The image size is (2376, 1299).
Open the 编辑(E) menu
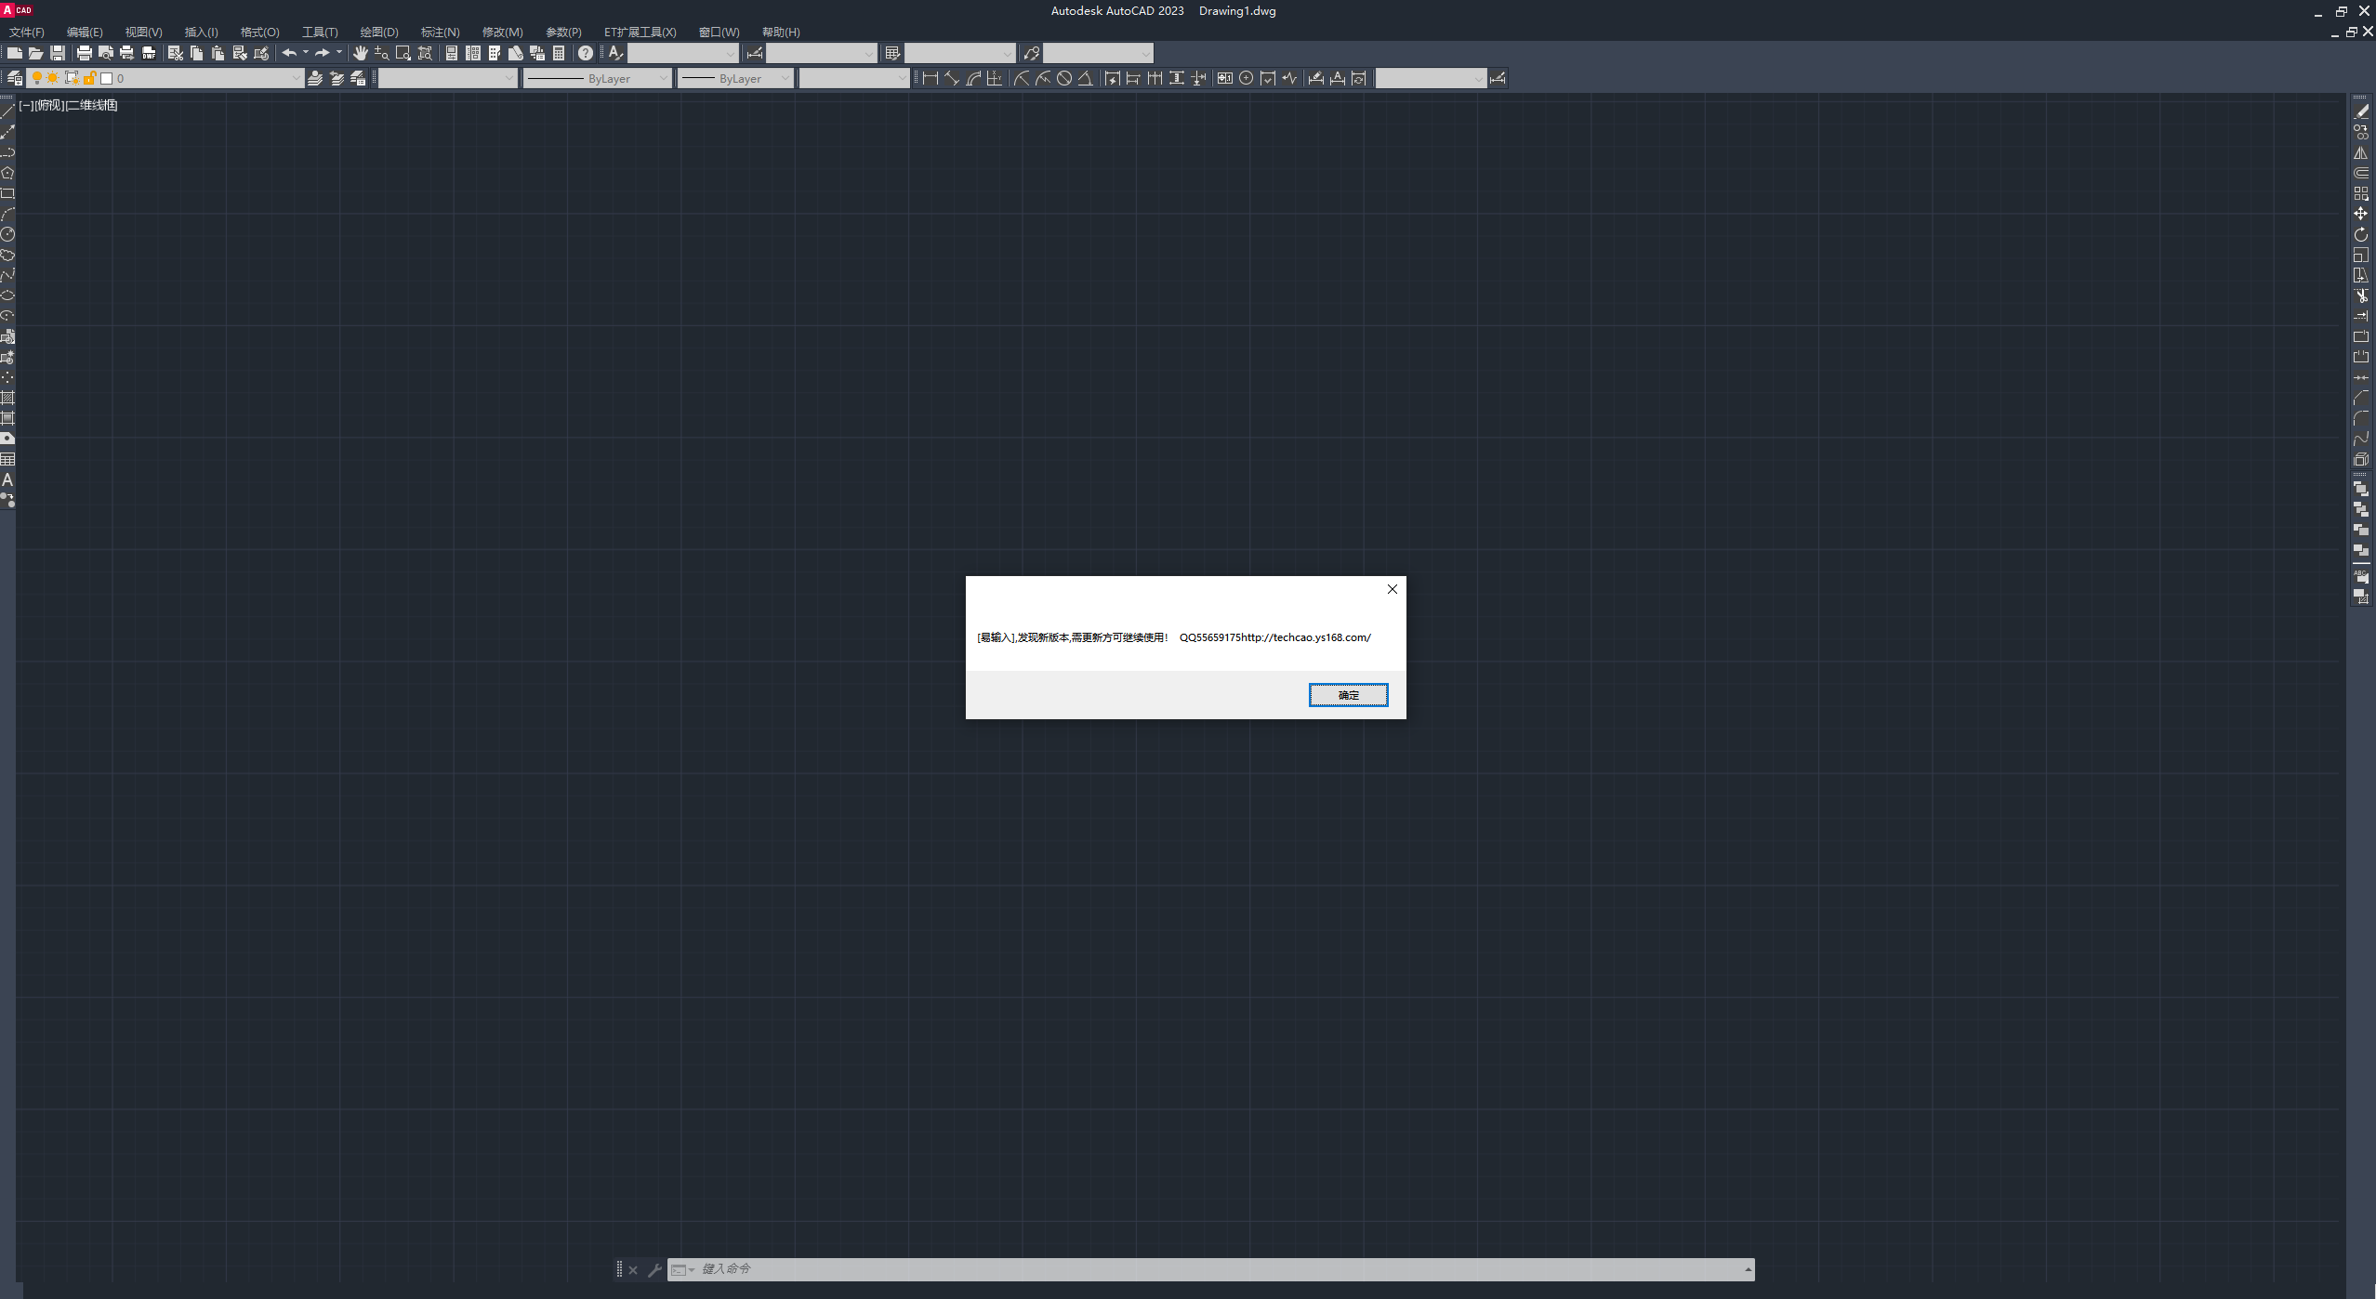[85, 32]
